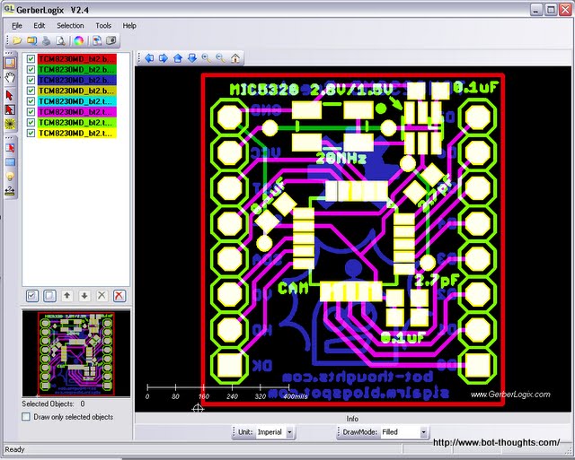Click the Info panel header
Viewport: 575px width, 460px height.
(x=353, y=419)
